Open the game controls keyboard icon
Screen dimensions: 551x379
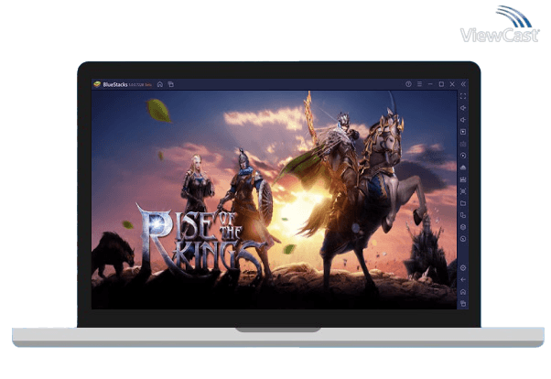pyautogui.click(x=463, y=144)
